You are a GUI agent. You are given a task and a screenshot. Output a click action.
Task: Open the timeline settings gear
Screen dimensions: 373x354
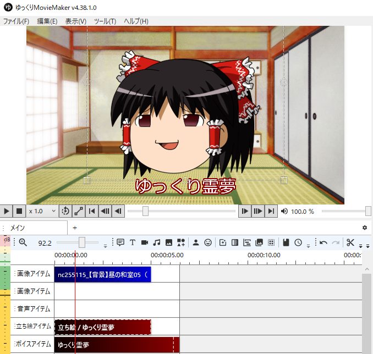point(364,227)
